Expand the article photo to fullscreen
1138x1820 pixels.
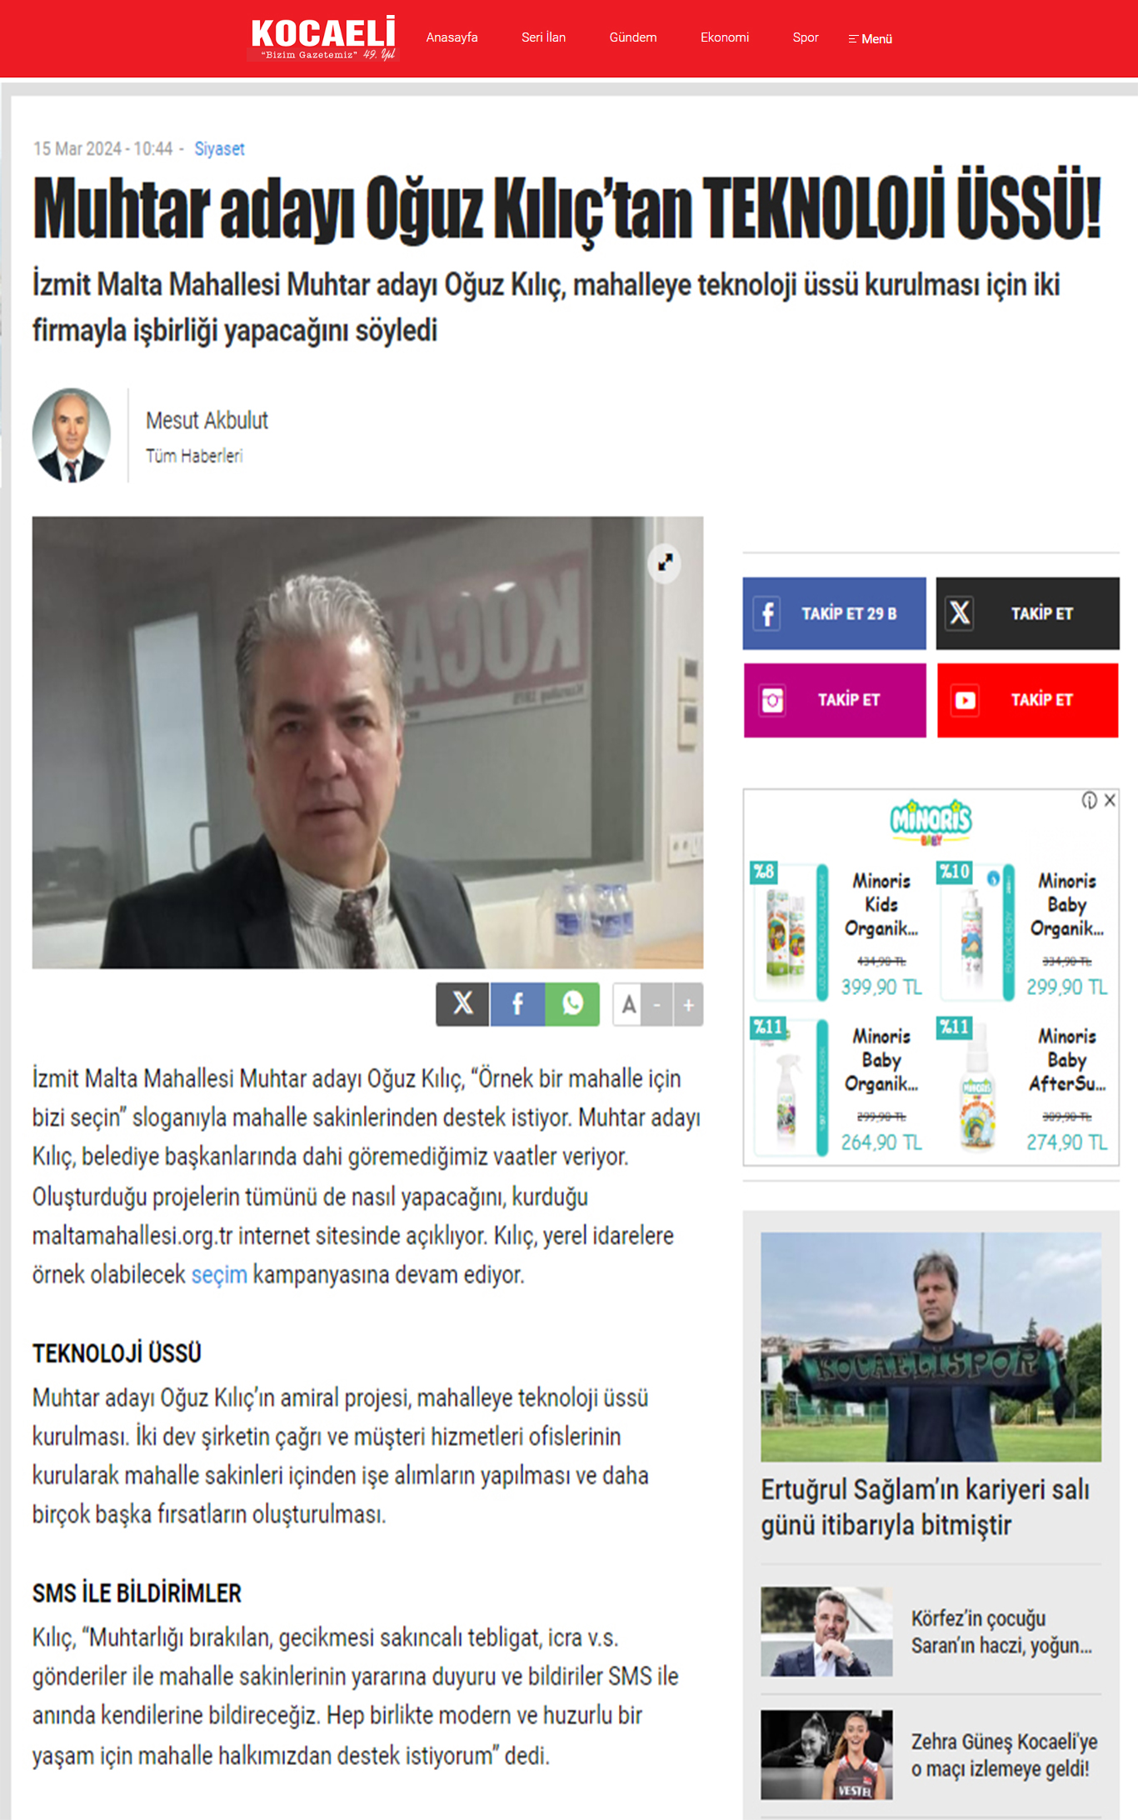(665, 563)
